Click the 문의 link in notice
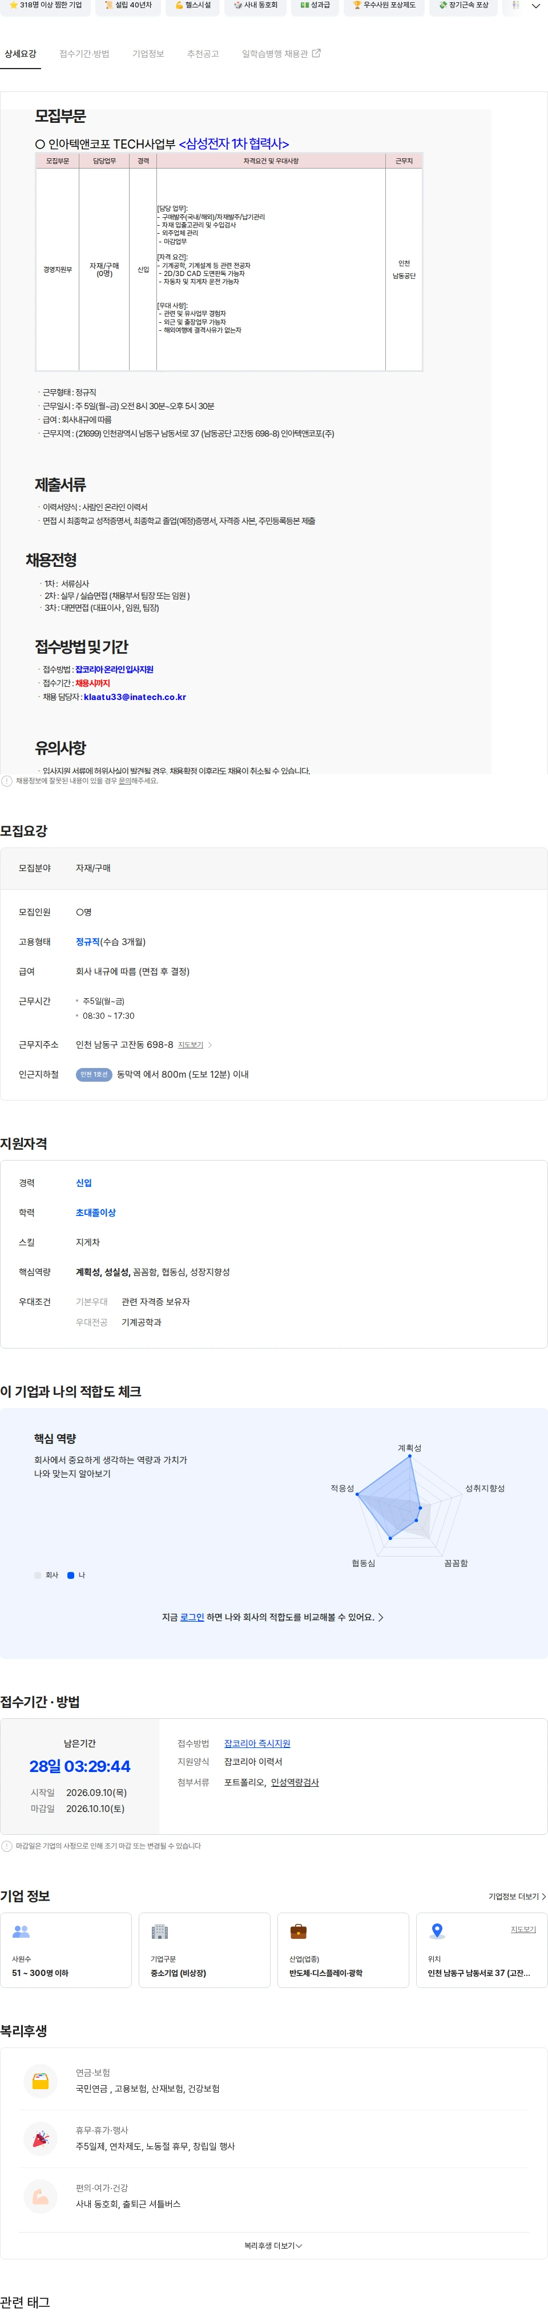 tap(124, 781)
